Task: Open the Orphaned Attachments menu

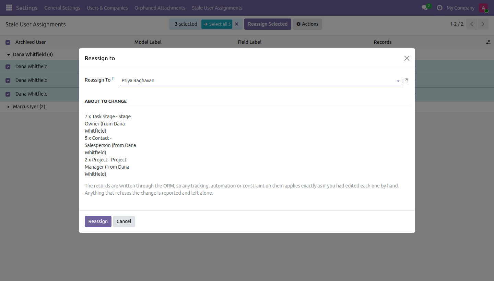Action: pos(160,8)
